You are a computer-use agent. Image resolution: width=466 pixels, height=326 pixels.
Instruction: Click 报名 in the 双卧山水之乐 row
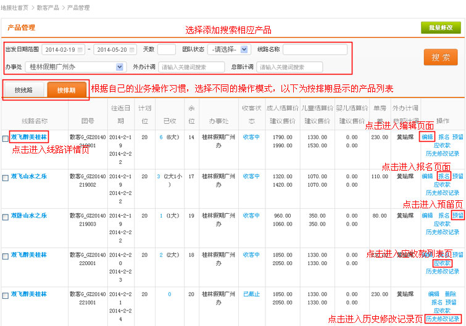pos(444,216)
